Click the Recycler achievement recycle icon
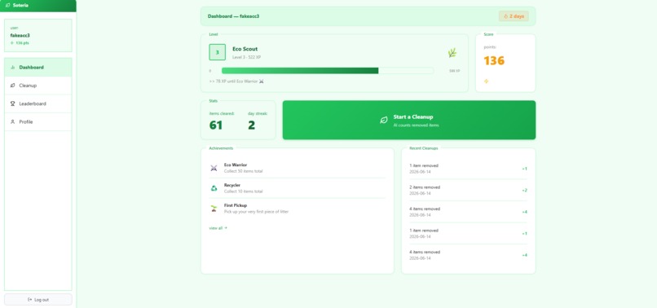 point(214,188)
